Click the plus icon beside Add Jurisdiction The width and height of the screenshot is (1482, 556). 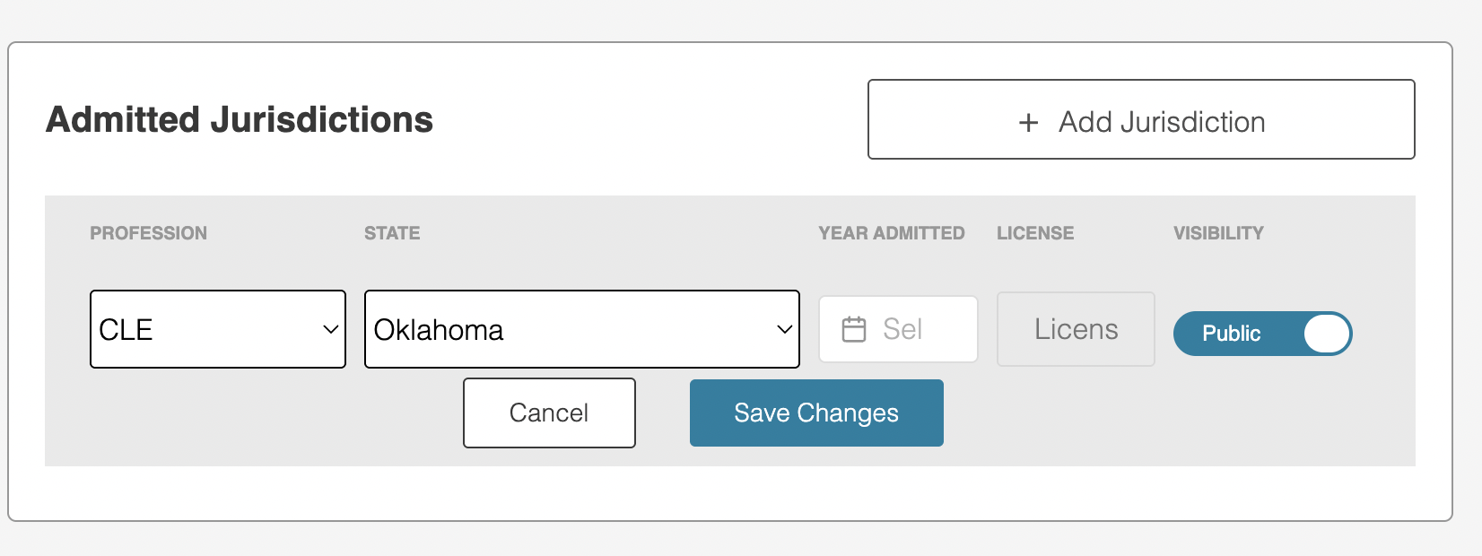(x=1028, y=123)
